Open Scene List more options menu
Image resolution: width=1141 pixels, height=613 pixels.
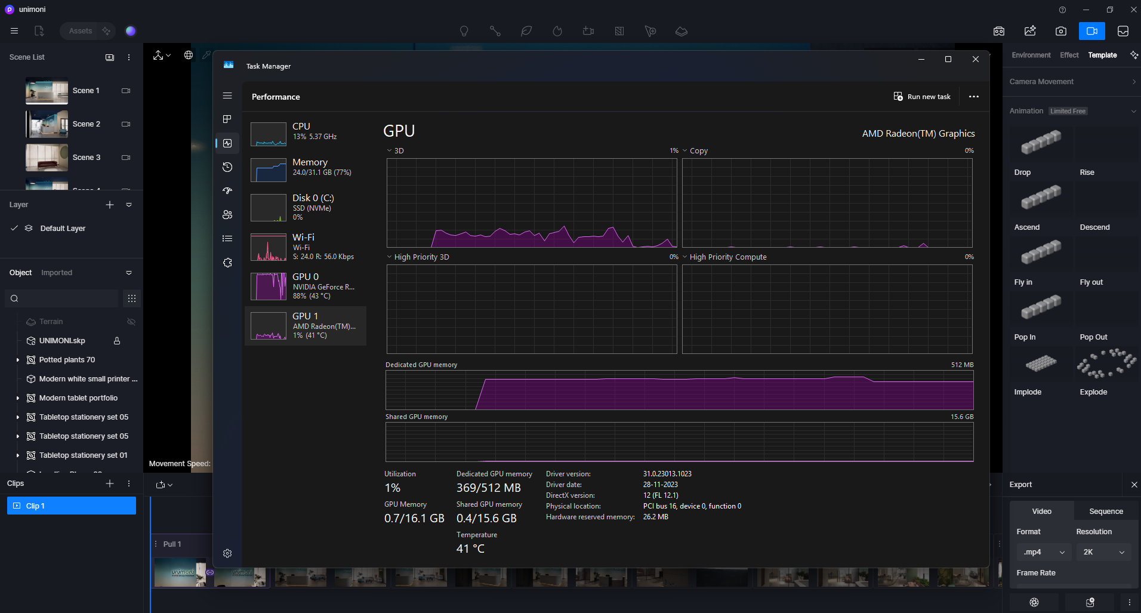coord(129,57)
